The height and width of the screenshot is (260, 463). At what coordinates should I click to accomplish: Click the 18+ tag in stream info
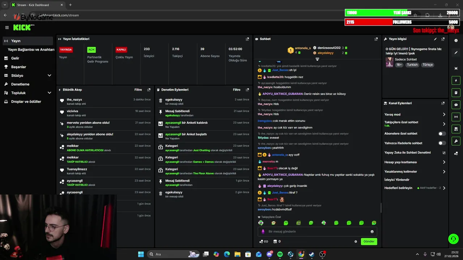[x=399, y=65]
